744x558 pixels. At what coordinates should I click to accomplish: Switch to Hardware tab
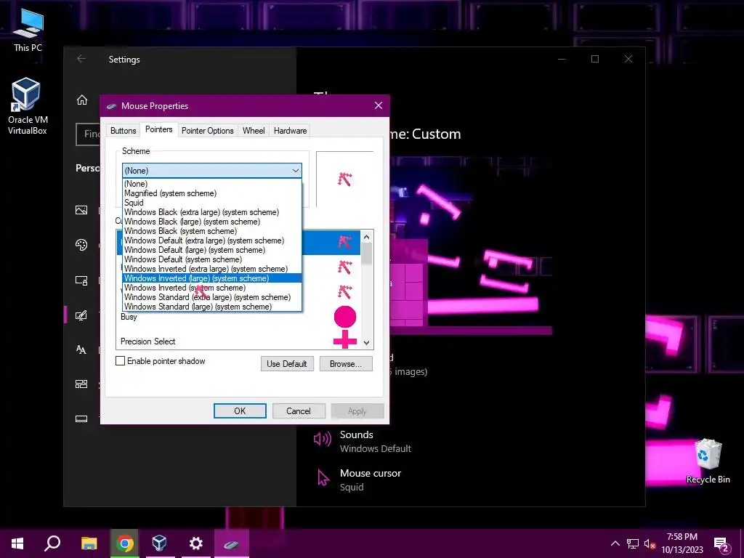[x=290, y=131]
